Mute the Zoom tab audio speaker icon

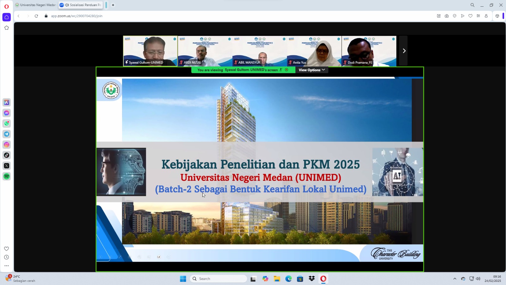coord(67,5)
